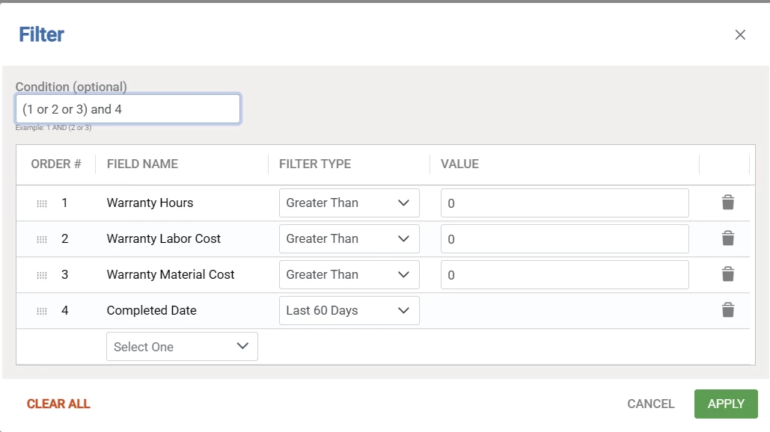The height and width of the screenshot is (432, 770).
Task: Edit the Warranty Material Cost value field
Action: point(564,275)
